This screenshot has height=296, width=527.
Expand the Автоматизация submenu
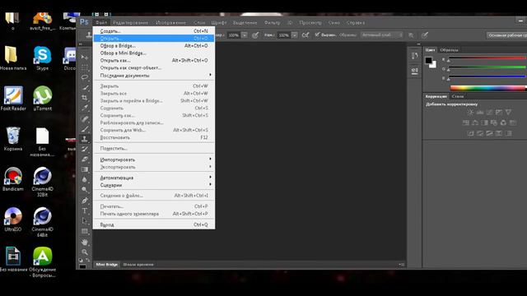(154, 178)
